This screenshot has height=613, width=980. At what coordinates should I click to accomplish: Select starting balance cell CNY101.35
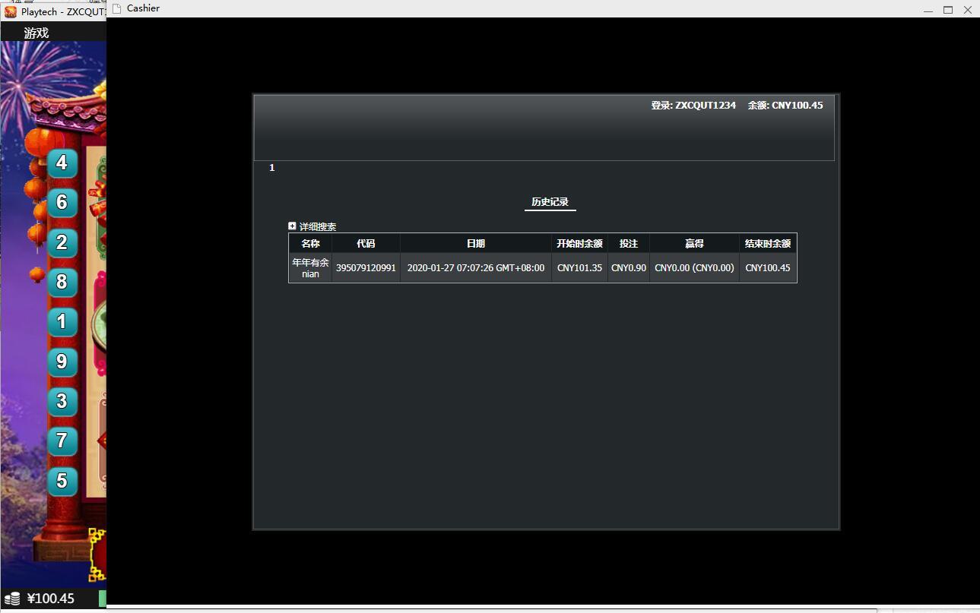coord(579,268)
